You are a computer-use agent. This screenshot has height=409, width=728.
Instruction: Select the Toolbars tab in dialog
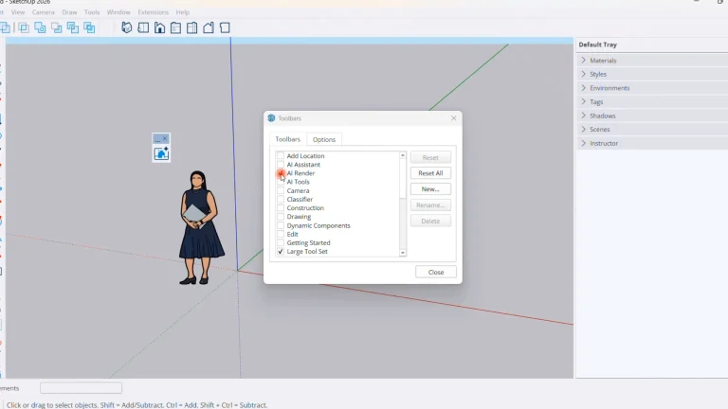click(x=288, y=139)
